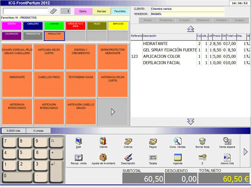Open the Agenda calendar icon

tap(178, 157)
